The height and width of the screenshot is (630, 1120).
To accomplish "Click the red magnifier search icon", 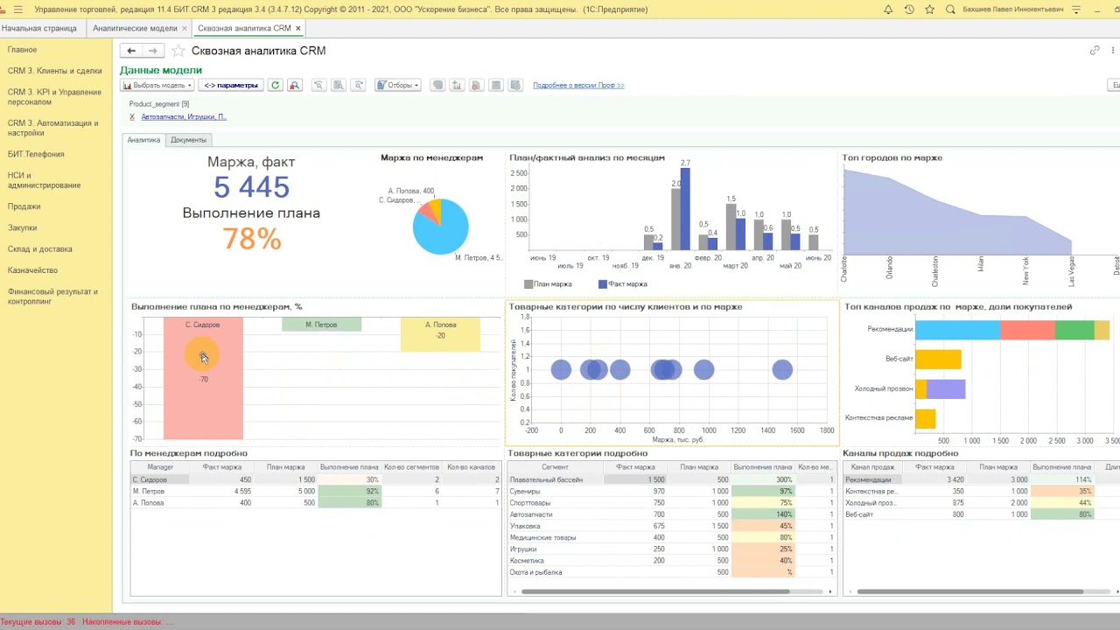I will 295,85.
